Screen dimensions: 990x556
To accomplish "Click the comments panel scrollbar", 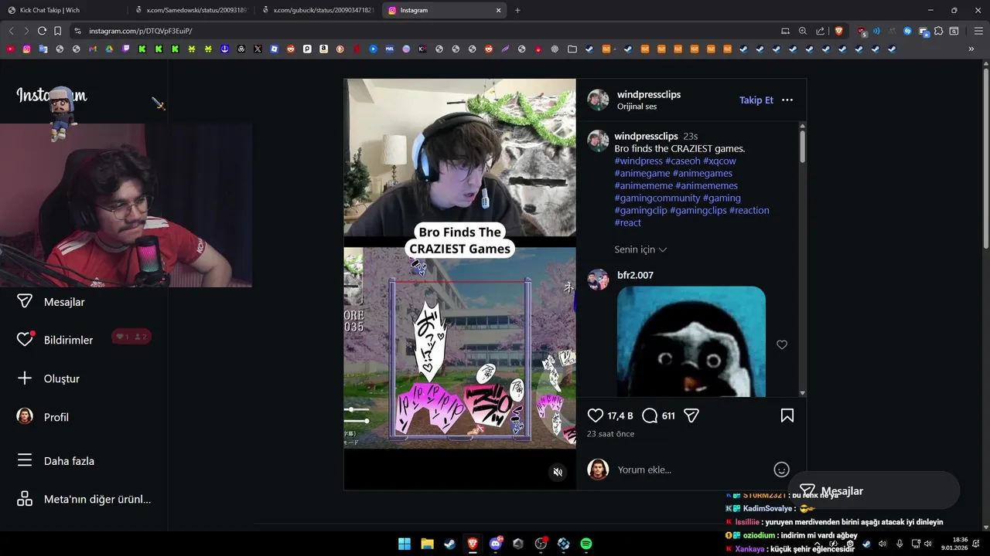I will pos(802,147).
